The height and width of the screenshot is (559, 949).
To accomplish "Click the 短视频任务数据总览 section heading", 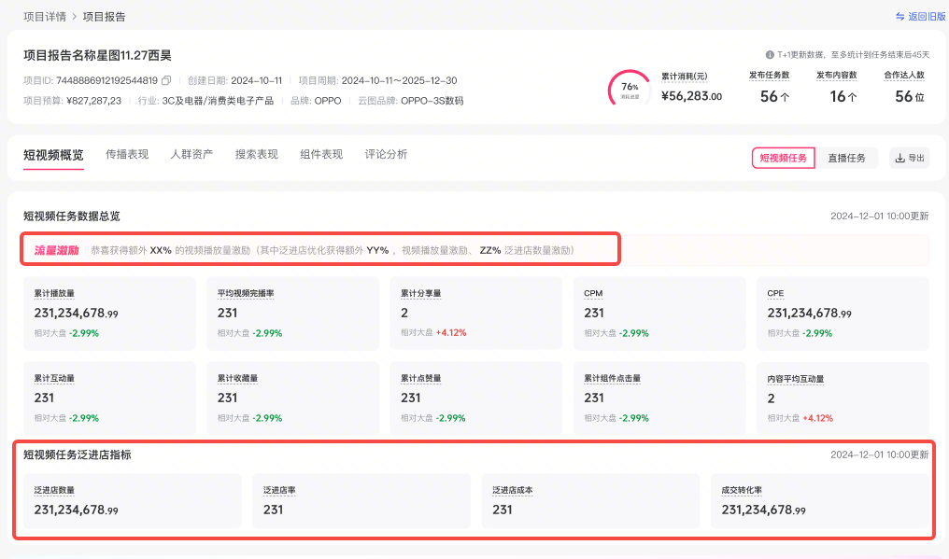I will click(x=71, y=216).
